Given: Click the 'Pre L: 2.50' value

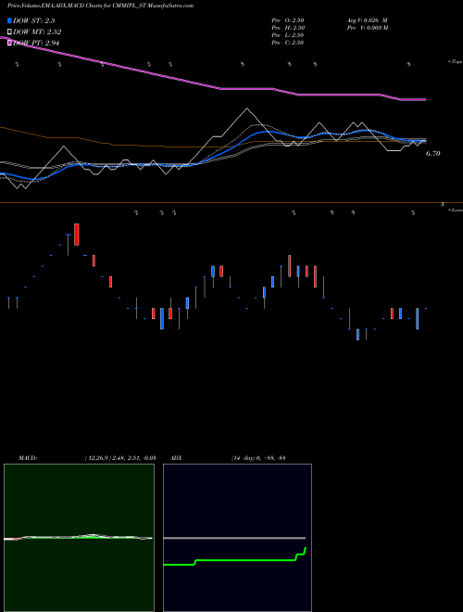Looking at the screenshot, I should 288,35.
